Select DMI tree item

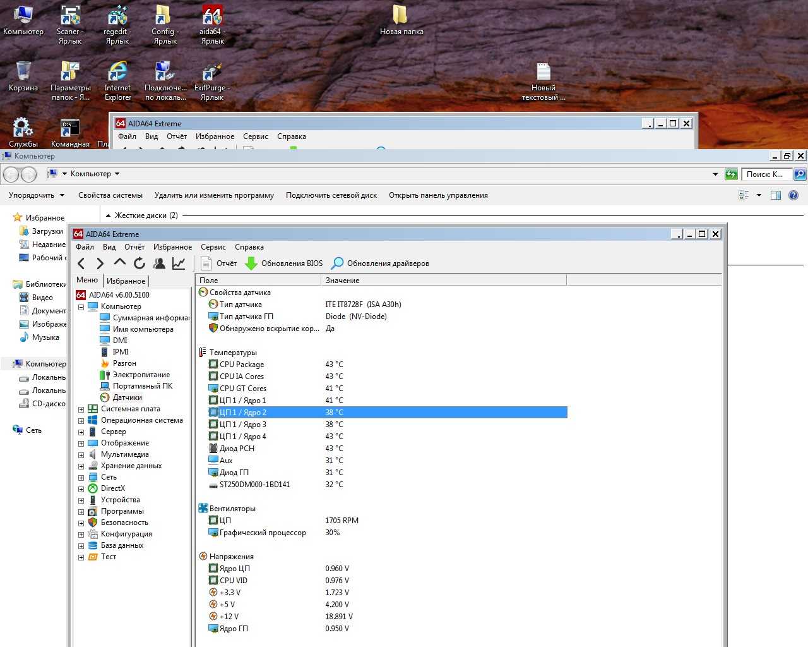(114, 341)
